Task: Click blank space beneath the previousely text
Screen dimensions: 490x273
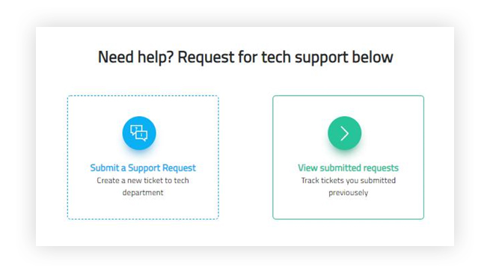Action: [348, 208]
